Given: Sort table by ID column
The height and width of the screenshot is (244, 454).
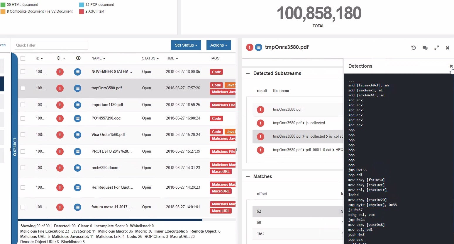Looking at the screenshot, I should click(x=39, y=58).
